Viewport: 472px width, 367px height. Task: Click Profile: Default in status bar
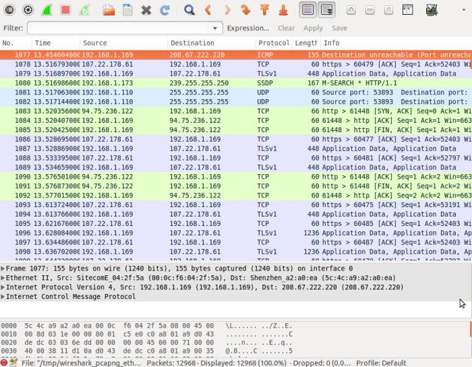click(x=381, y=363)
